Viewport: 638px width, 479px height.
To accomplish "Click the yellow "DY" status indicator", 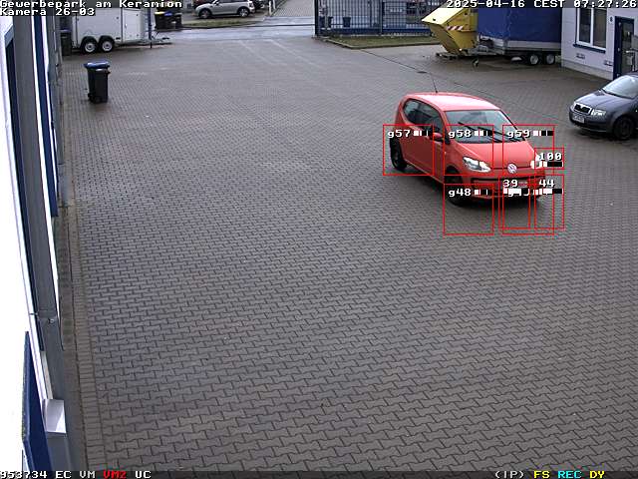I will click(597, 475).
